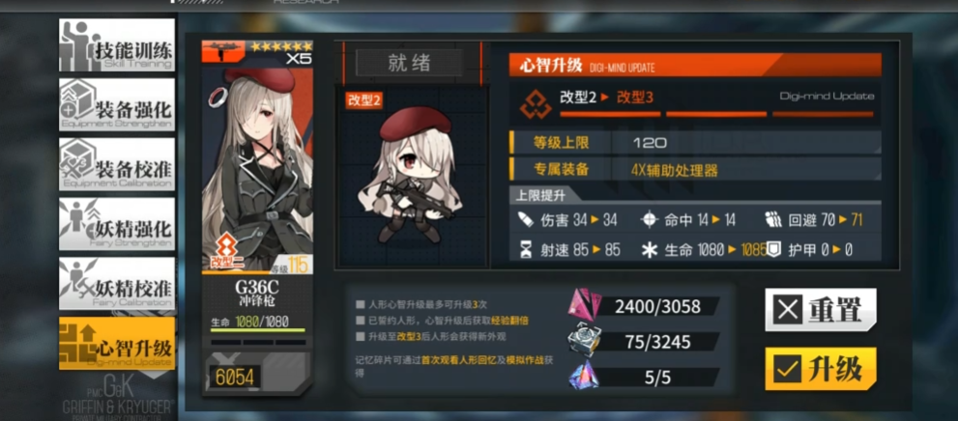Click the bullet damage 伤害 stat icon
The image size is (958, 421).
tap(526, 220)
